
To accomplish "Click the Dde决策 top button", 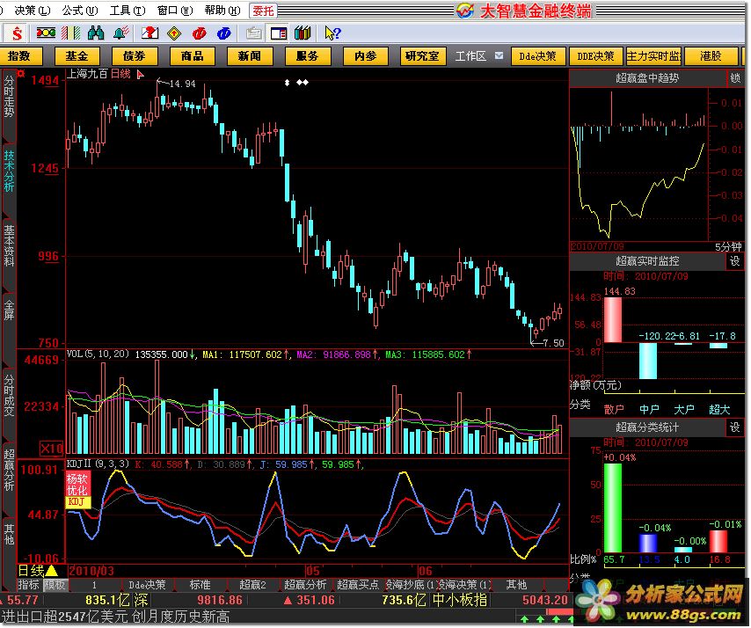I will pos(538,56).
